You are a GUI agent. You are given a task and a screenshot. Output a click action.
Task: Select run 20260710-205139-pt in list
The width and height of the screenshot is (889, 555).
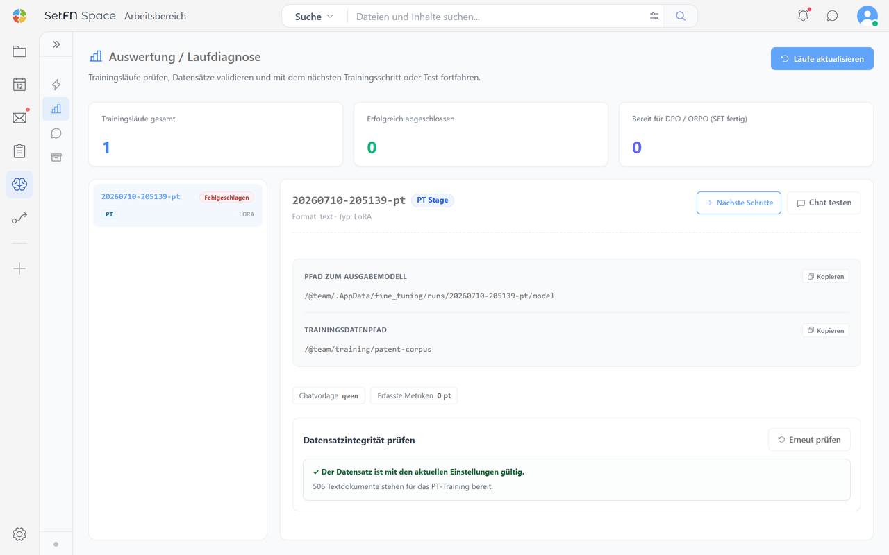(x=178, y=205)
